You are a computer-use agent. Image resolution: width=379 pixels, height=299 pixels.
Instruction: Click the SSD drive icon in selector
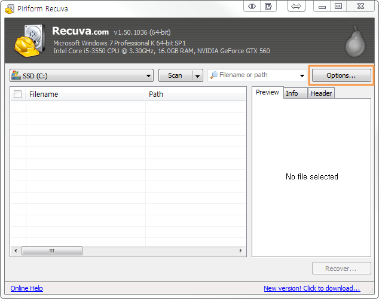[16, 75]
